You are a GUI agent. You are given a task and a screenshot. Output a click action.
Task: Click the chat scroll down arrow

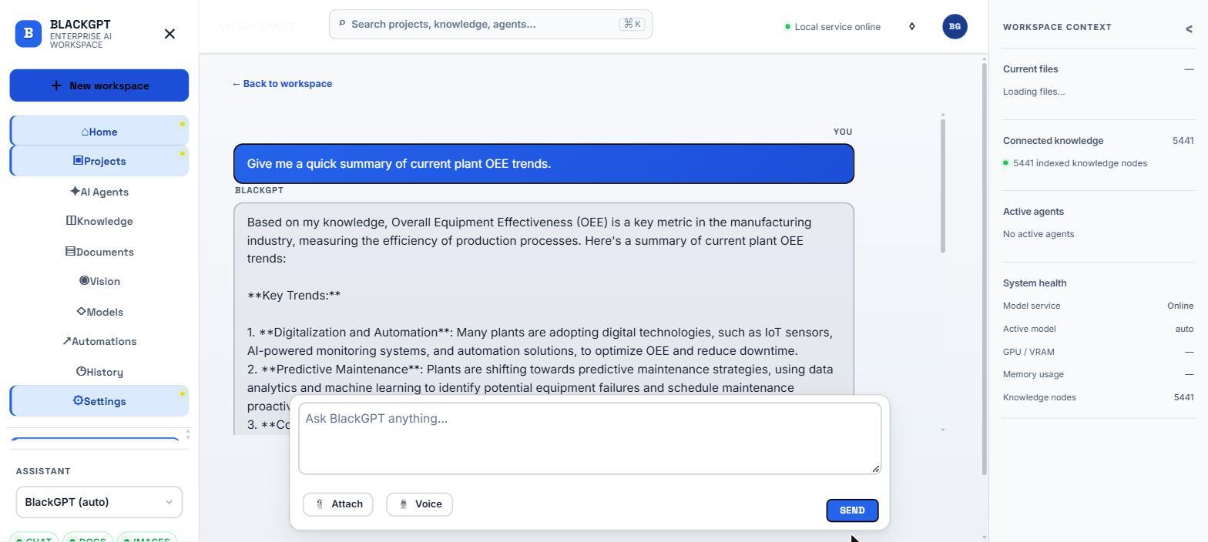pos(943,430)
